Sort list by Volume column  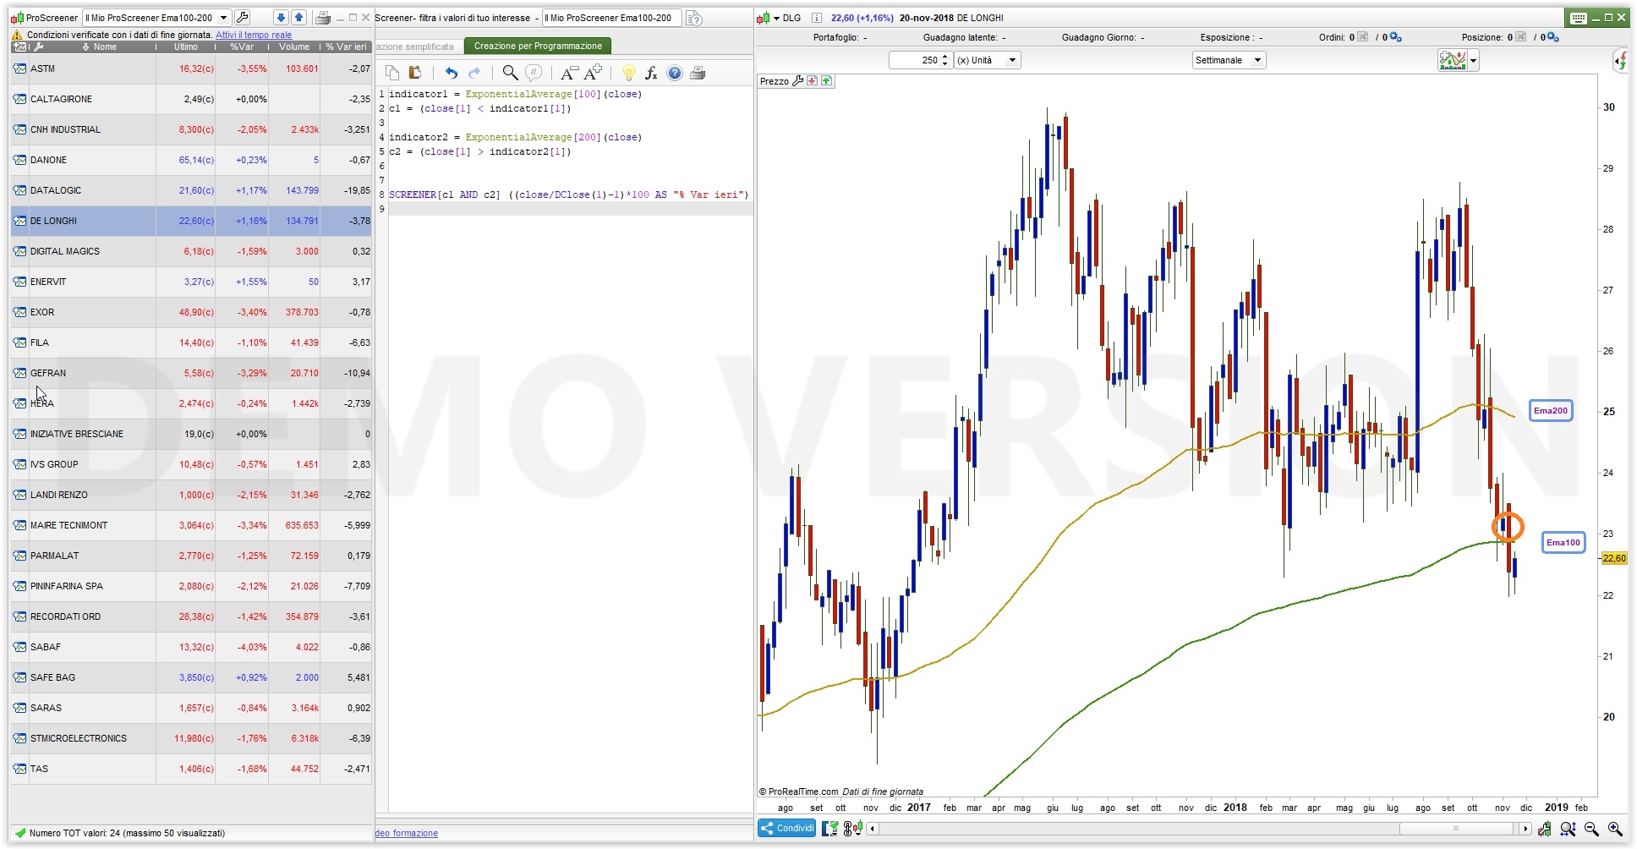tap(294, 47)
